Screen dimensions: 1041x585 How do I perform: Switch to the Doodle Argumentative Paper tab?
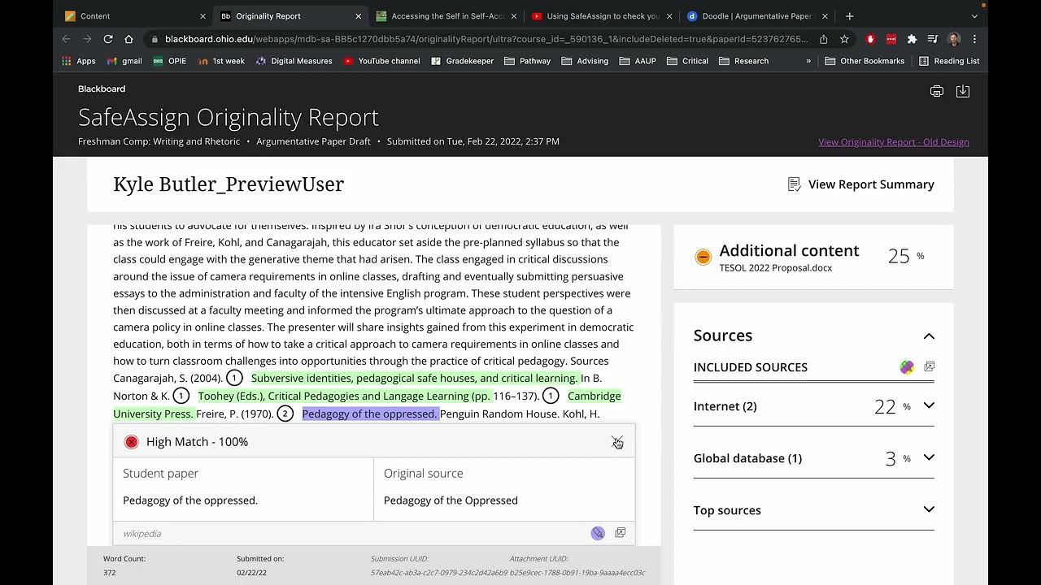(x=756, y=15)
